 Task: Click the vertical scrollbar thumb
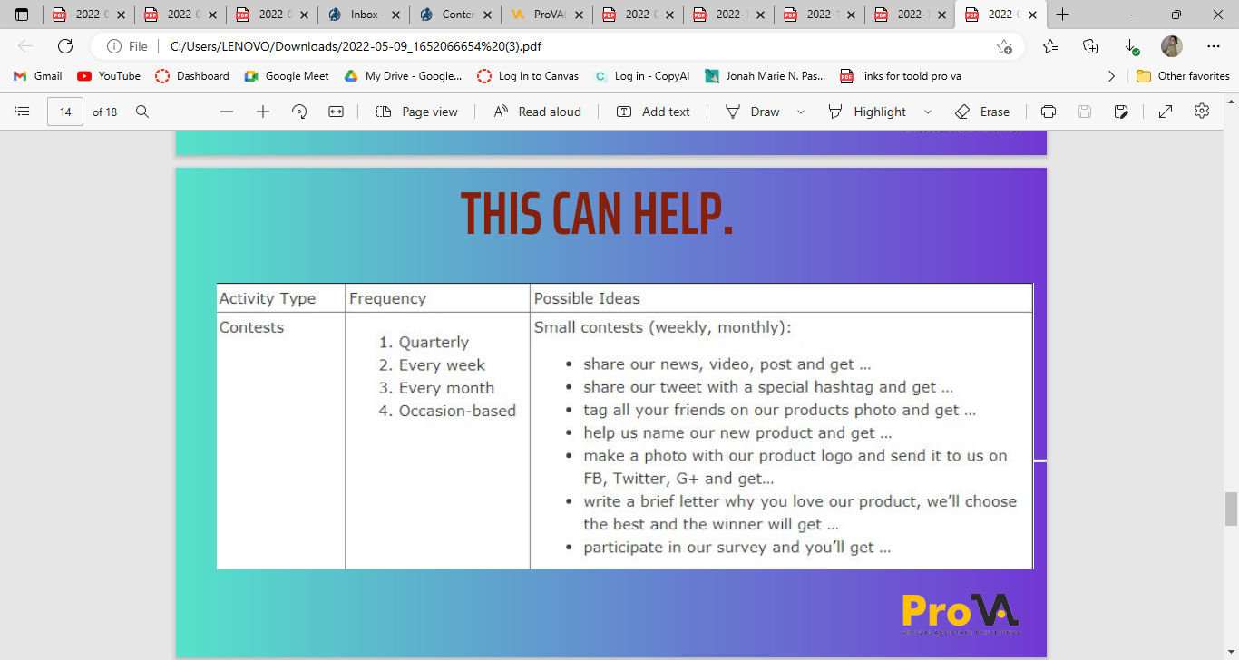(1231, 510)
